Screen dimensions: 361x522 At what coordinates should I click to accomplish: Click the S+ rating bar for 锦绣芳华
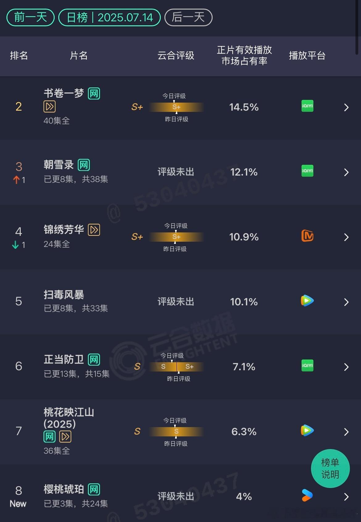[176, 237]
